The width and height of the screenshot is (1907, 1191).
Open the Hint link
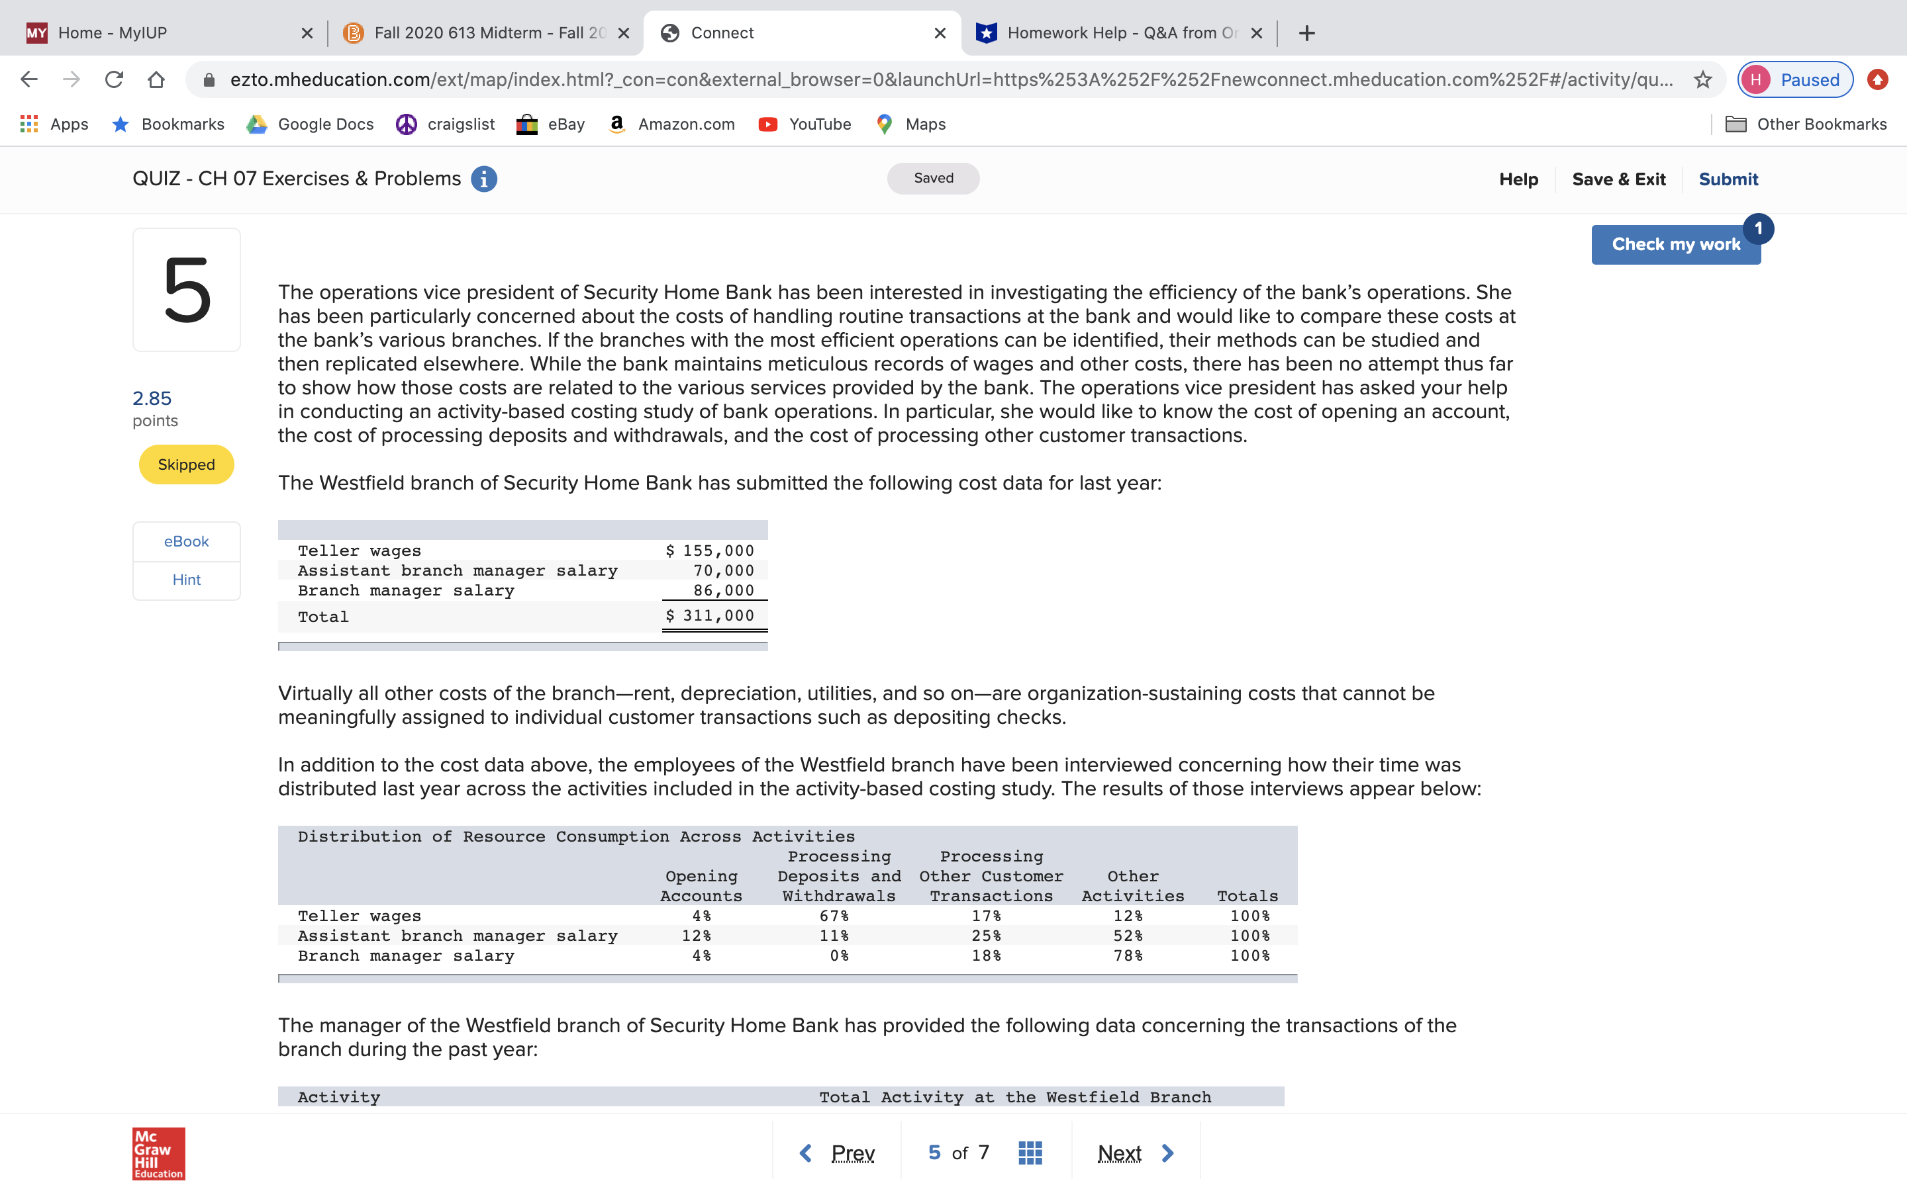[x=186, y=580]
